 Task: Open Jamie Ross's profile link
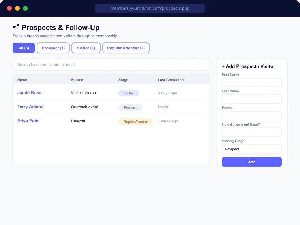click(x=29, y=92)
